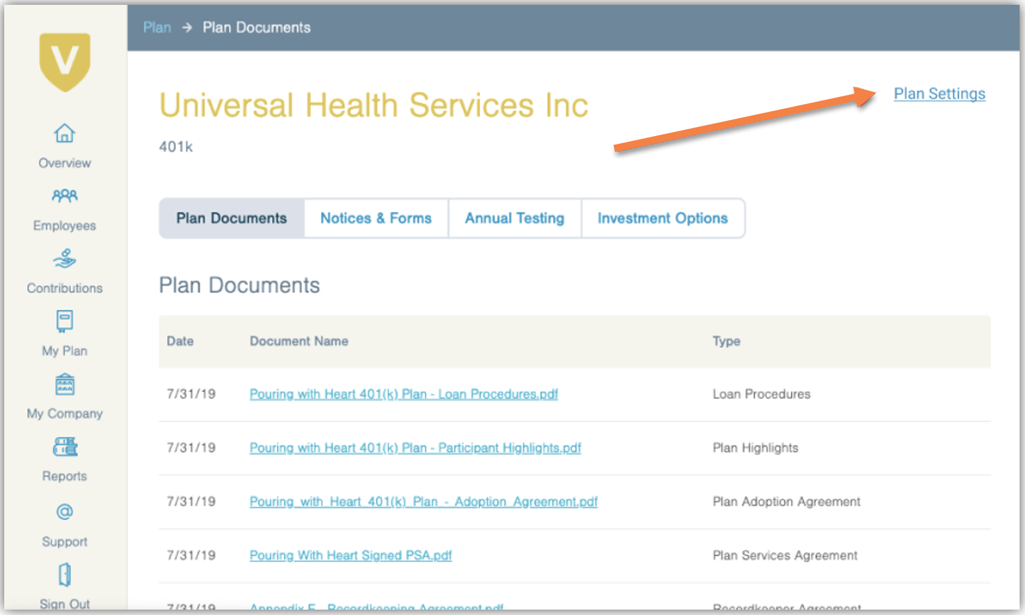Click the date in the Loan Procedures row

191,394
